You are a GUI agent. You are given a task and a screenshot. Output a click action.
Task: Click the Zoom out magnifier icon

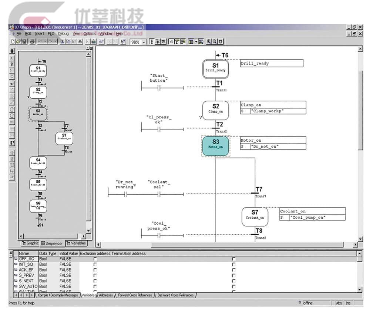pyautogui.click(x=215, y=42)
